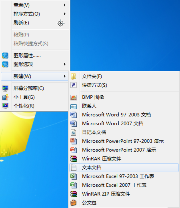Create a new 联系人 entry
This screenshot has height=208, width=180.
[x=124, y=106]
